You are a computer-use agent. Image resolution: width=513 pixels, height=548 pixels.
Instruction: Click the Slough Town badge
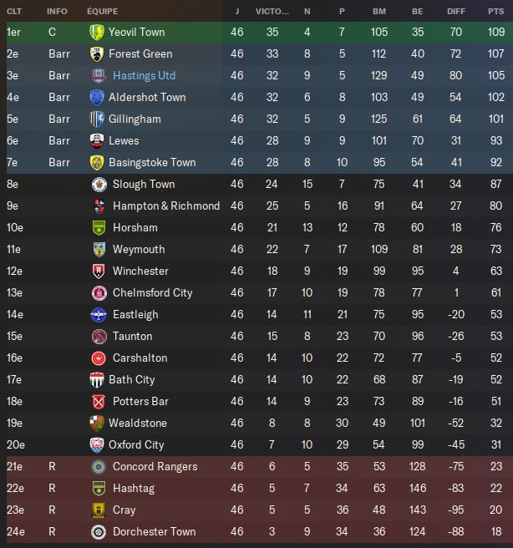click(99, 184)
